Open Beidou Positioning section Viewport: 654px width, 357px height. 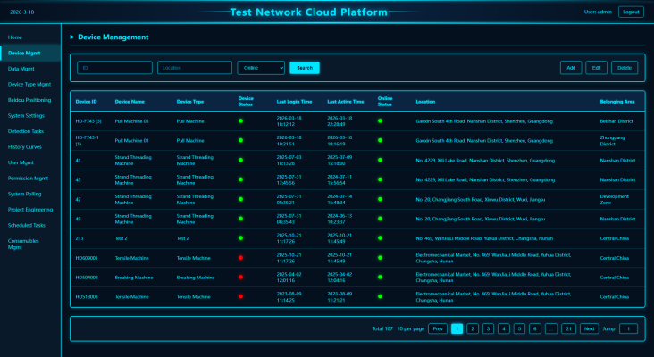point(29,100)
